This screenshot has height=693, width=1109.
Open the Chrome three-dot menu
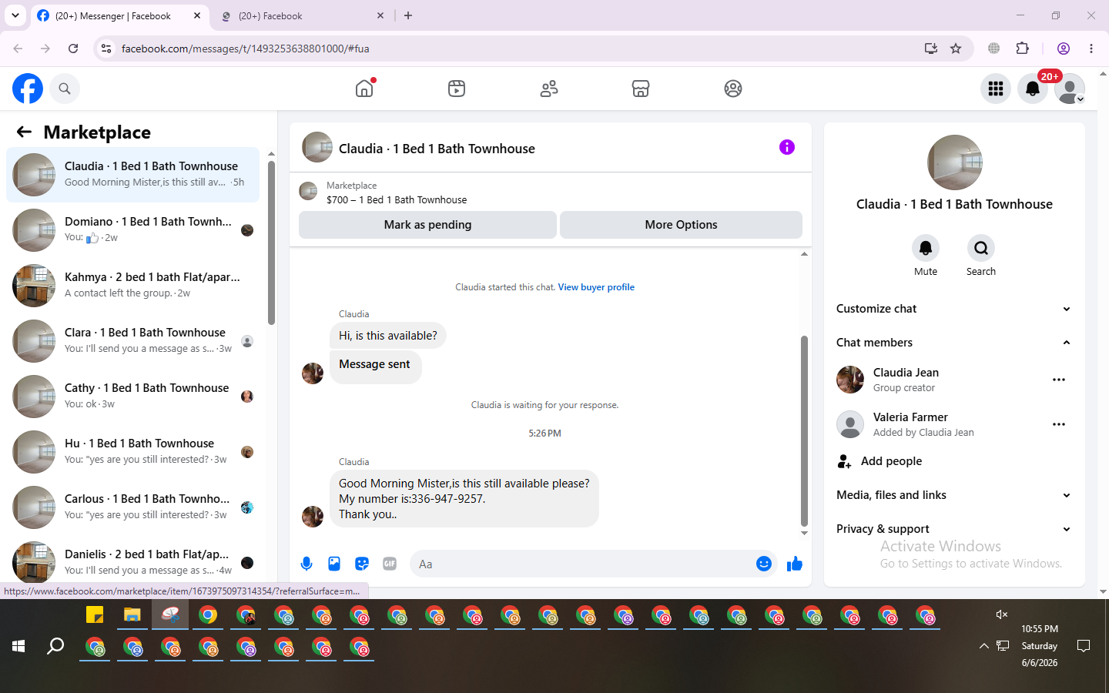tap(1091, 49)
